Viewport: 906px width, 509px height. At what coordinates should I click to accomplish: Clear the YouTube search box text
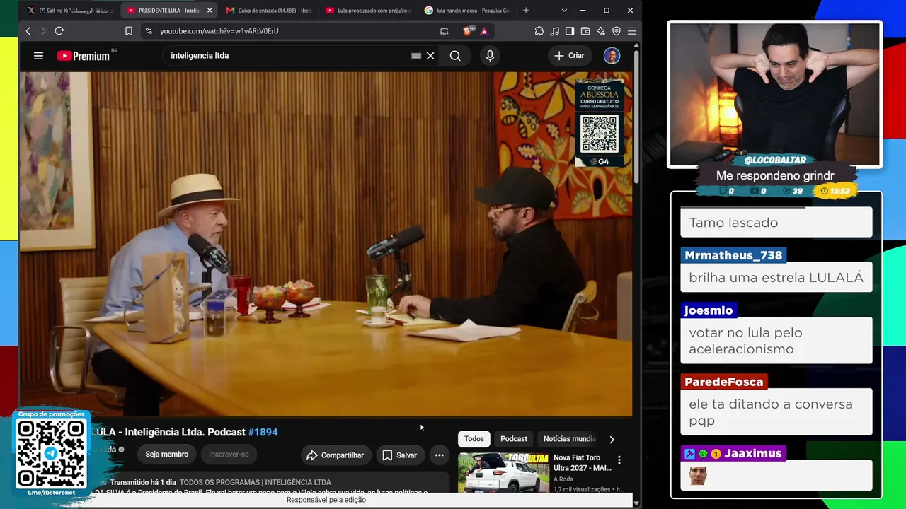[x=430, y=56]
